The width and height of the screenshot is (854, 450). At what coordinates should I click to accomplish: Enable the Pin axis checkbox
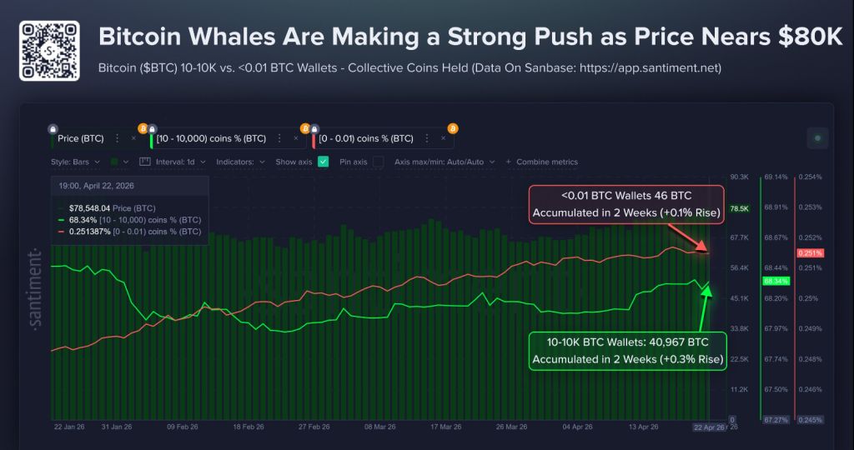click(379, 162)
